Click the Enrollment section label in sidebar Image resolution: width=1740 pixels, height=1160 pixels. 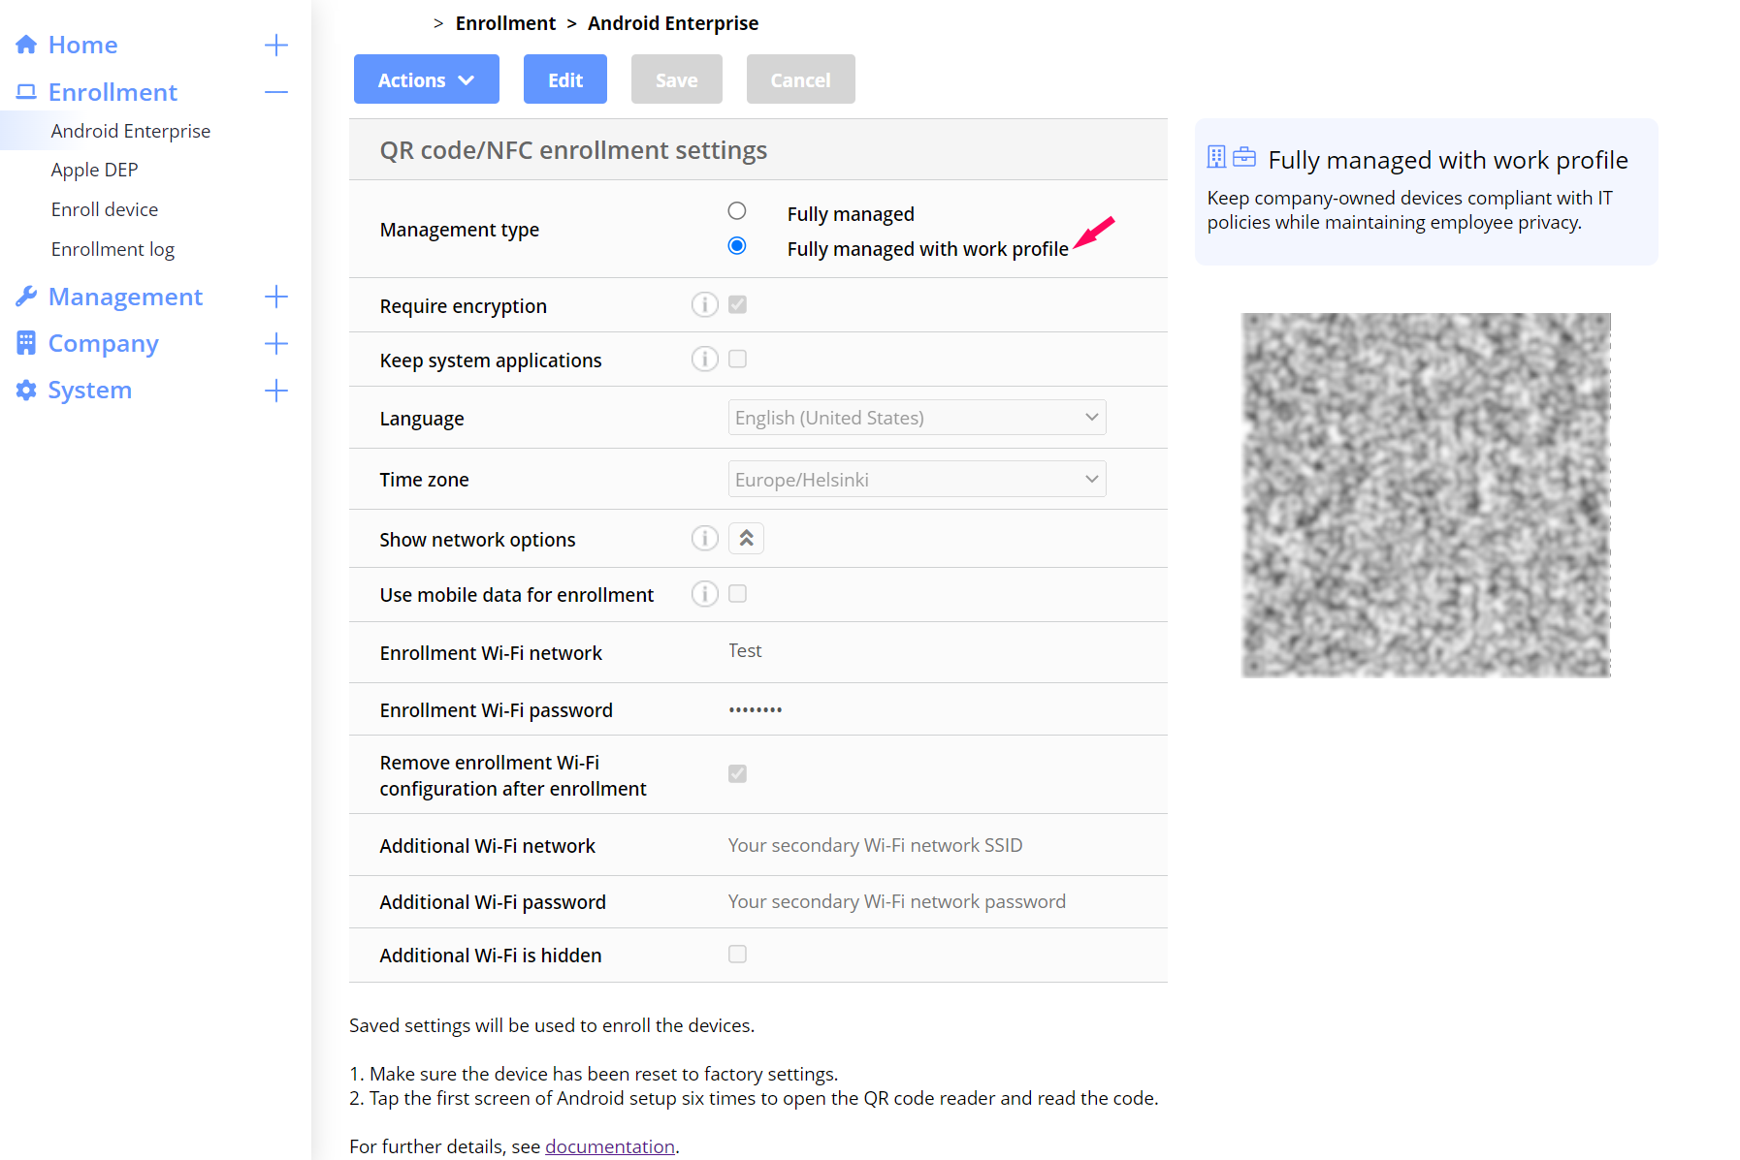click(x=113, y=92)
